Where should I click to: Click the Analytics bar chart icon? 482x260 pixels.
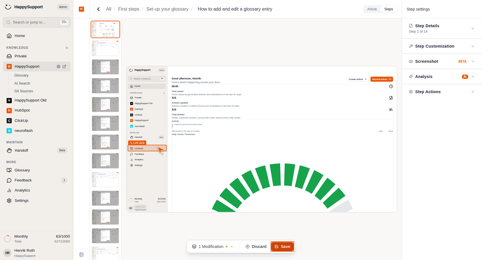click(9, 190)
